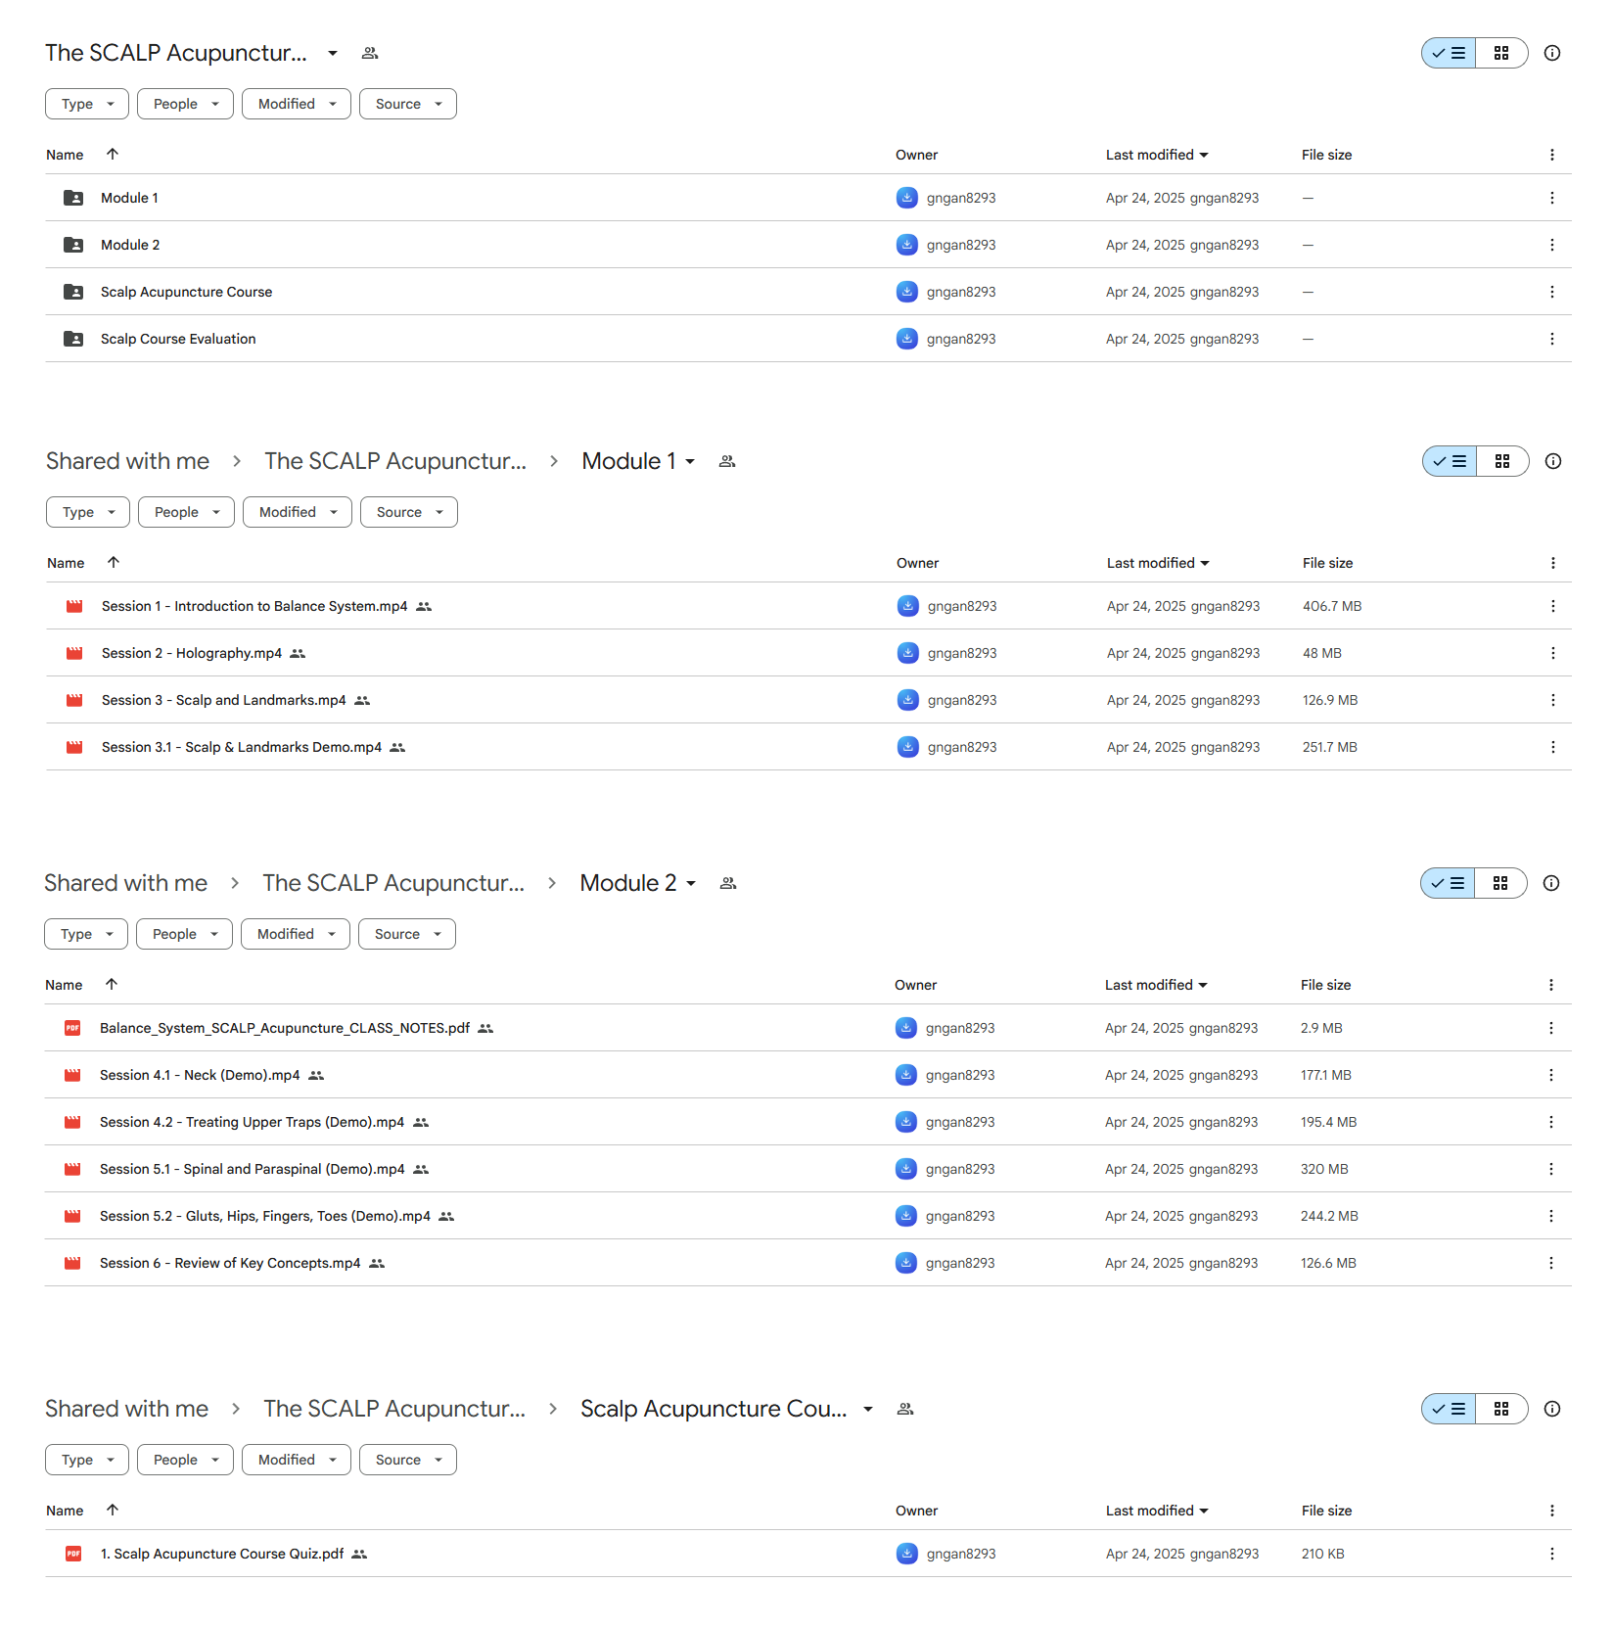
Task: Go to Shared with me from the Module 1 breadcrumb
Action: [127, 461]
